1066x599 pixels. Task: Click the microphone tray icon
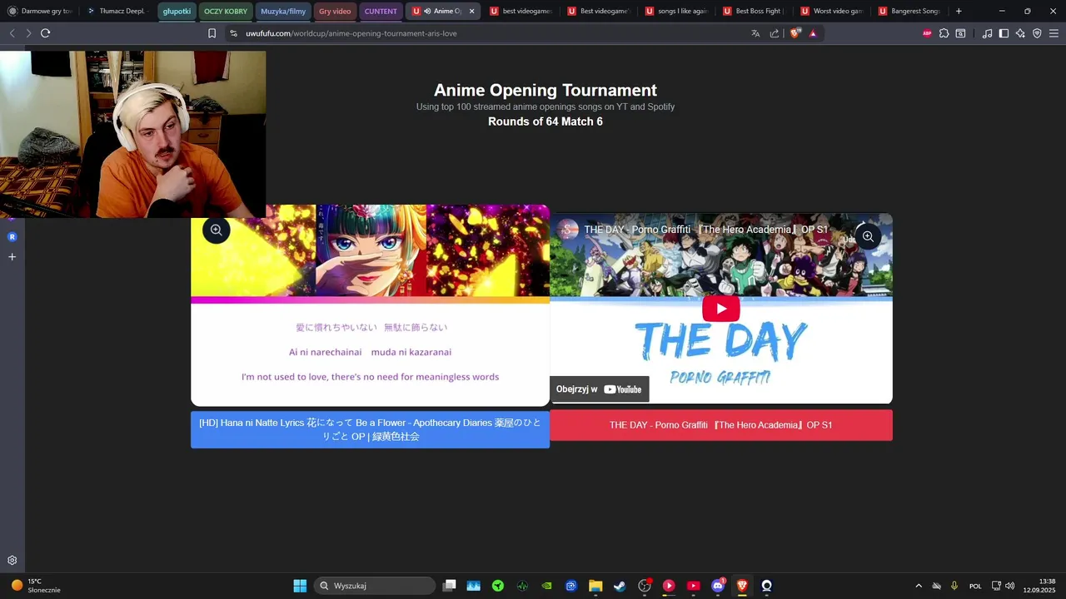click(954, 586)
